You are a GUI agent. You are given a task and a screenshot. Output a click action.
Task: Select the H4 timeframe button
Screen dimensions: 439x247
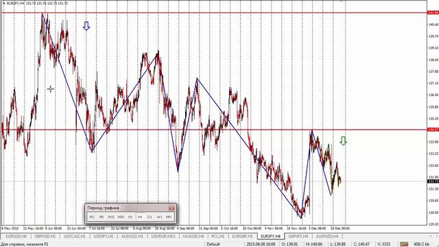tap(140, 217)
